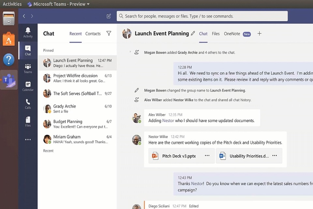Click Microsoft Teams icon in Ubuntu dock
Image resolution: width=313 pixels, height=209 pixels.
point(8,80)
